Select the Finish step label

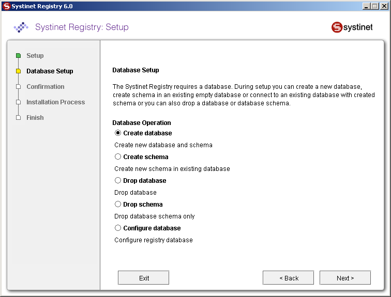[x=35, y=117]
